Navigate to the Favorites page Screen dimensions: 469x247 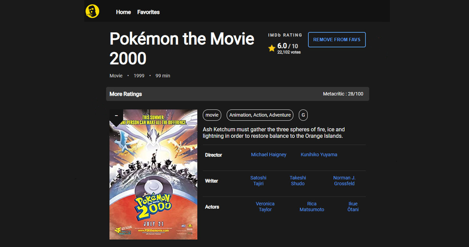coord(148,12)
